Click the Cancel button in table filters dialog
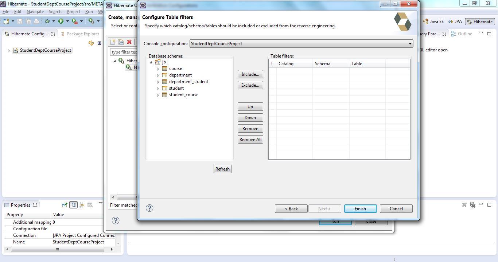Screen dimensions: 498x262 tap(396, 209)
